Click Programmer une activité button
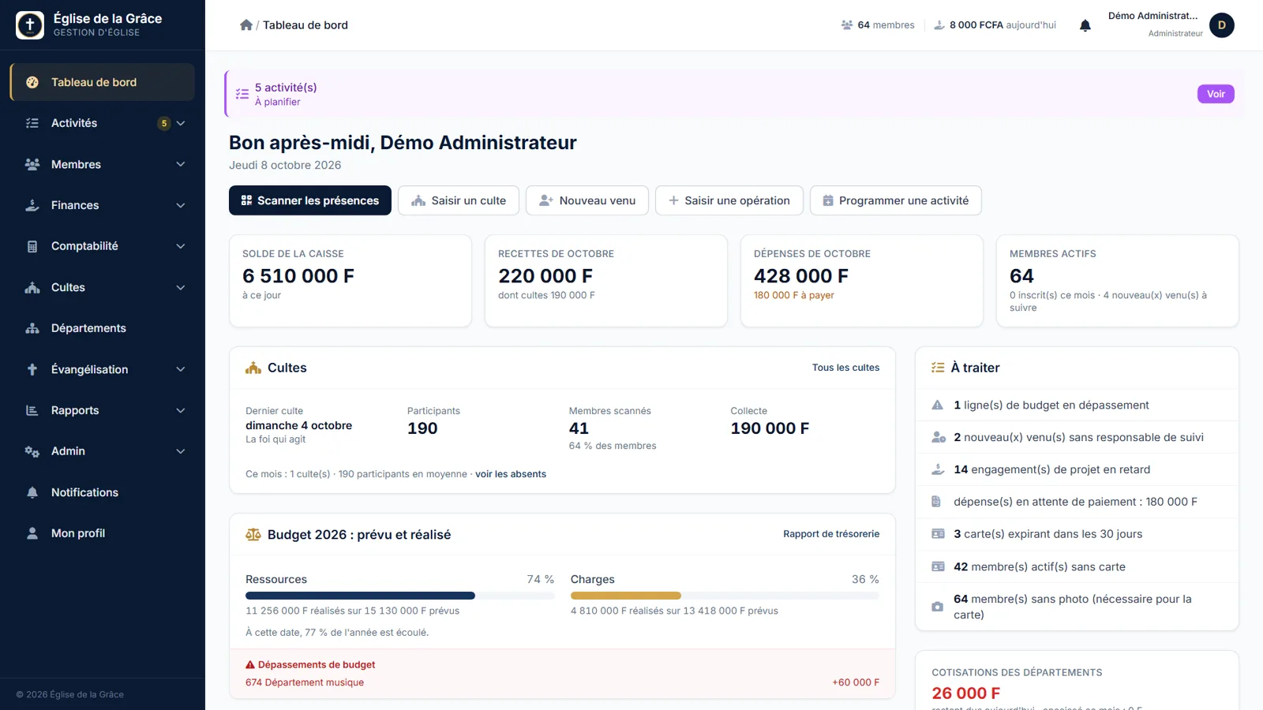This screenshot has height=710, width=1263. pyautogui.click(x=896, y=200)
